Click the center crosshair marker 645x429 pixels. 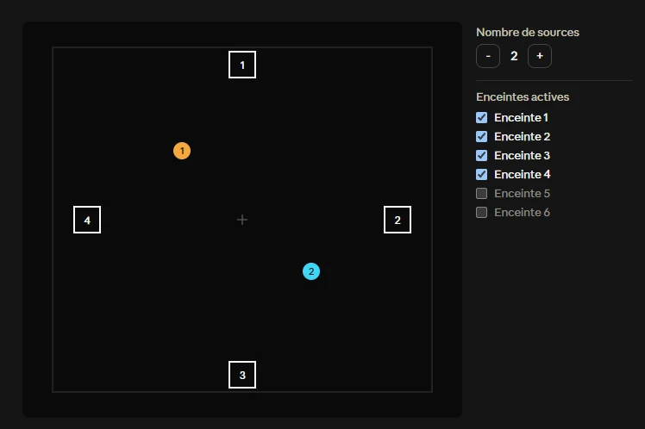click(242, 220)
